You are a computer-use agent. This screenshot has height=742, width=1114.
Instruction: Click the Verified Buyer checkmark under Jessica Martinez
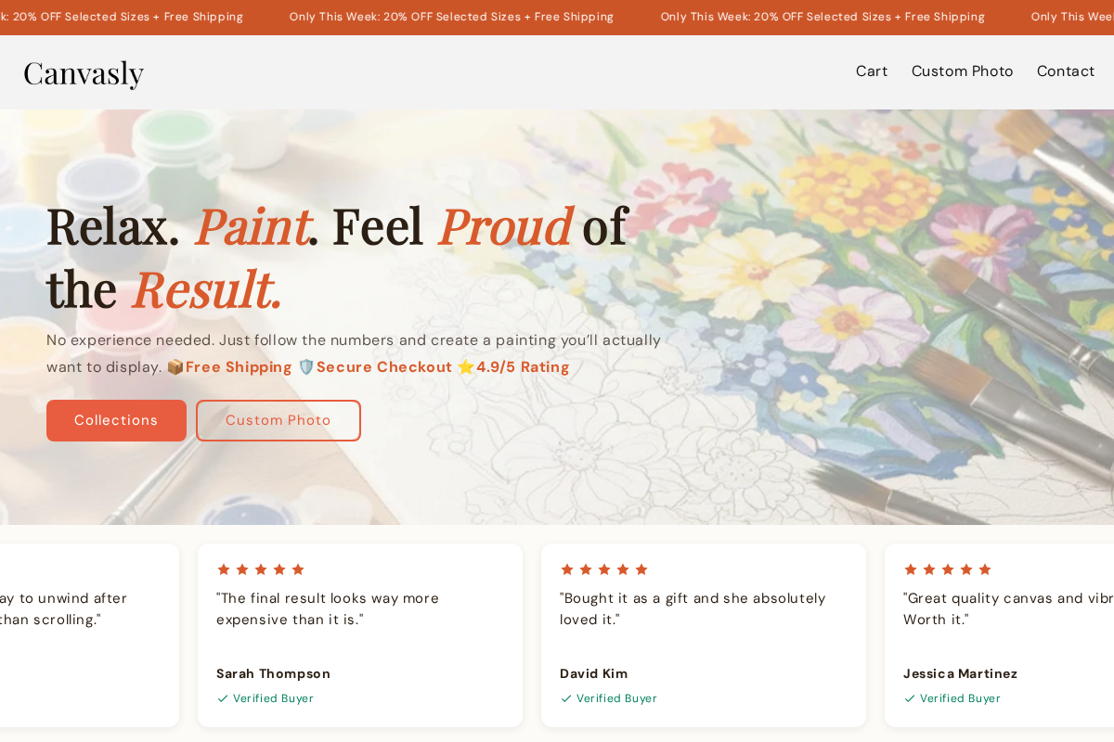pyautogui.click(x=909, y=698)
